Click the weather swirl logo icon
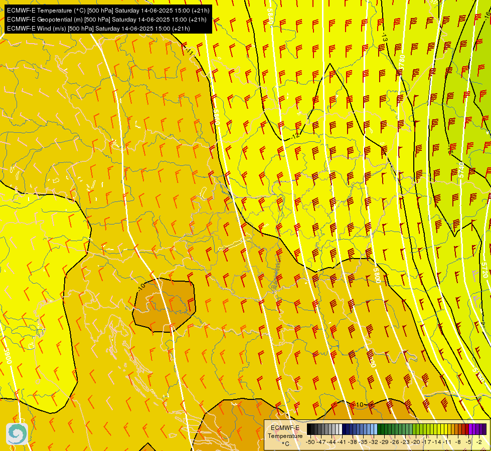Screen dimensions: 491x451 pyautogui.click(x=17, y=433)
